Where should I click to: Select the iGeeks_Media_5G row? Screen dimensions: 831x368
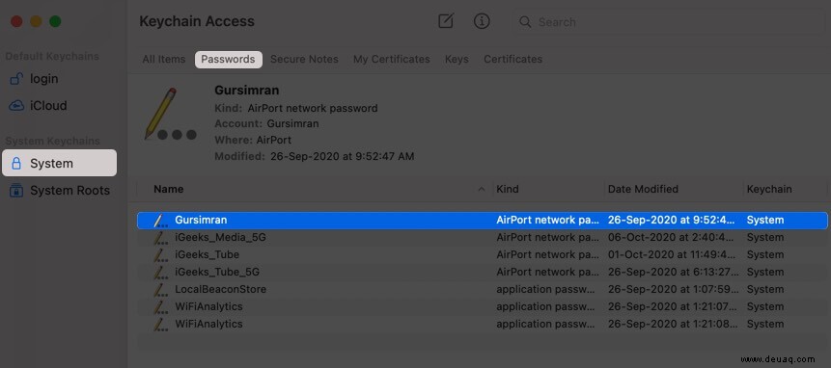click(483, 237)
